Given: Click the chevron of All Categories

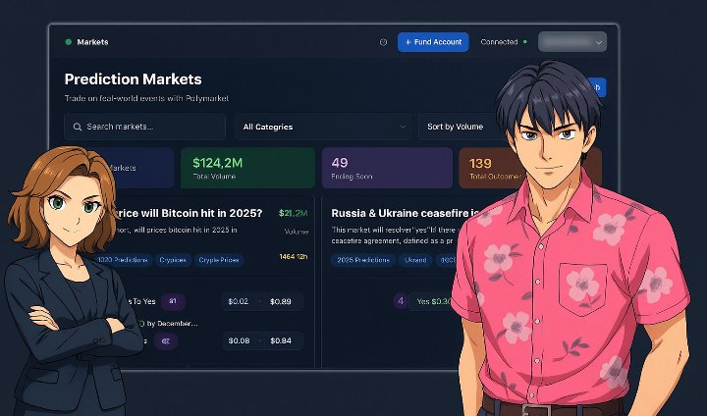Looking at the screenshot, I should tap(403, 127).
